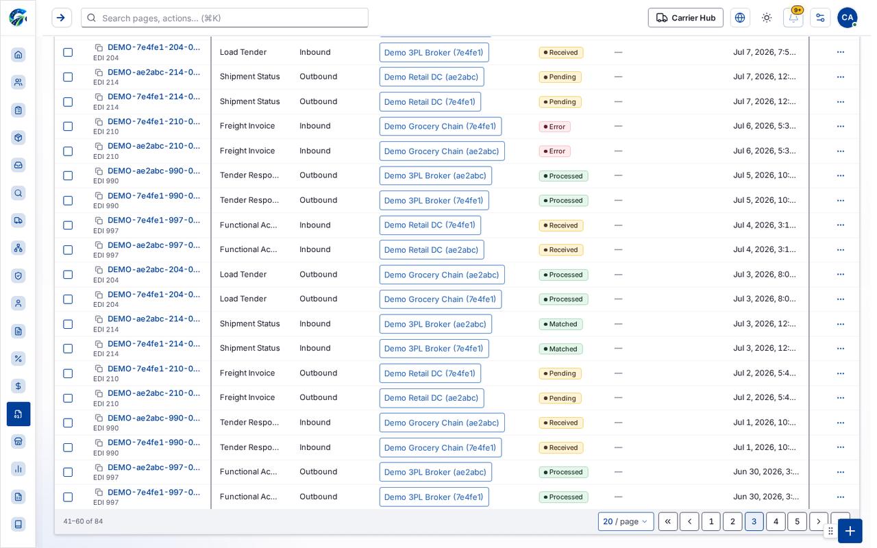
Task: Click the notifications bell icon
Action: tap(793, 18)
